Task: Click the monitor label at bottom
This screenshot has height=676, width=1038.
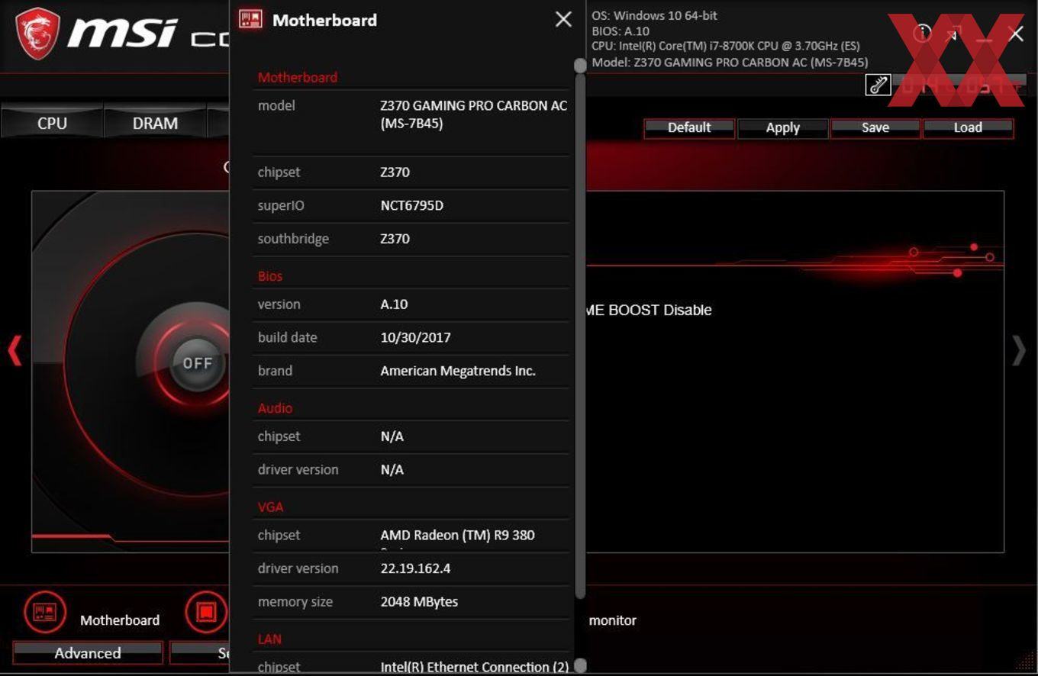Action: [612, 620]
